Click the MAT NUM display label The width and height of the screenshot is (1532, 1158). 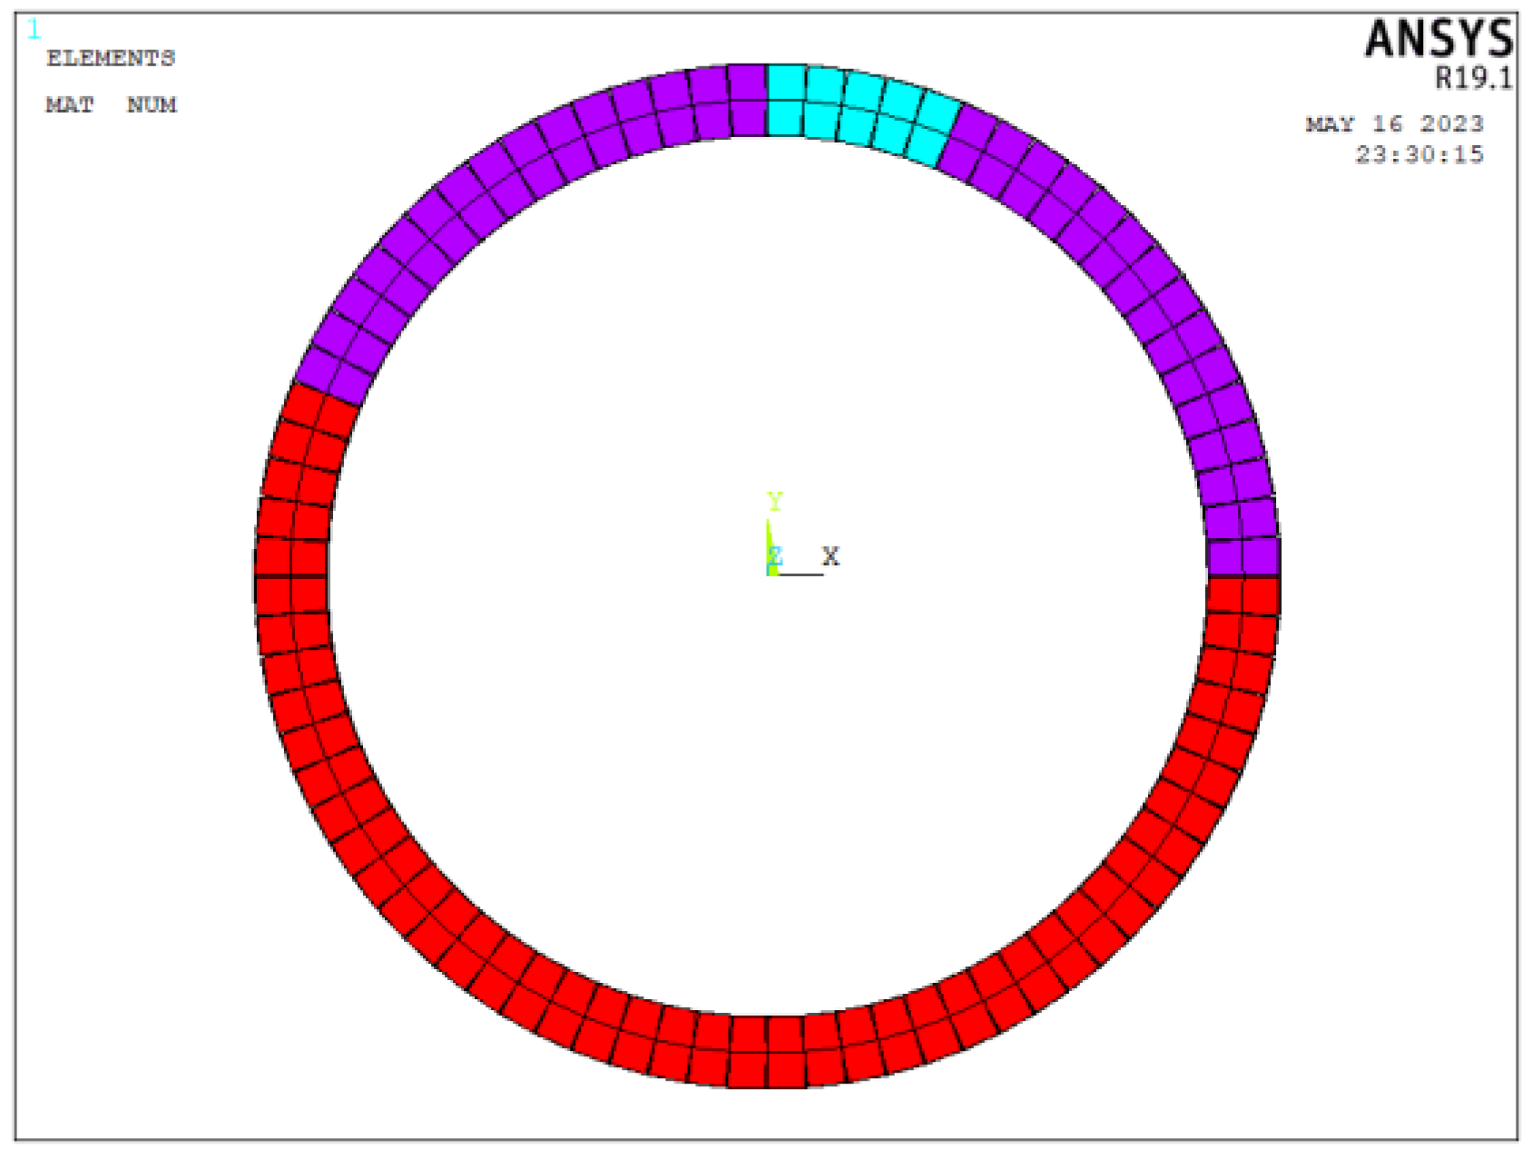[x=109, y=104]
